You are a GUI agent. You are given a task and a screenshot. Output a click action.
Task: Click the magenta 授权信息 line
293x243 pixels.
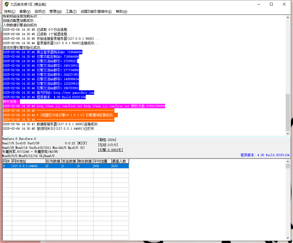(11, 102)
